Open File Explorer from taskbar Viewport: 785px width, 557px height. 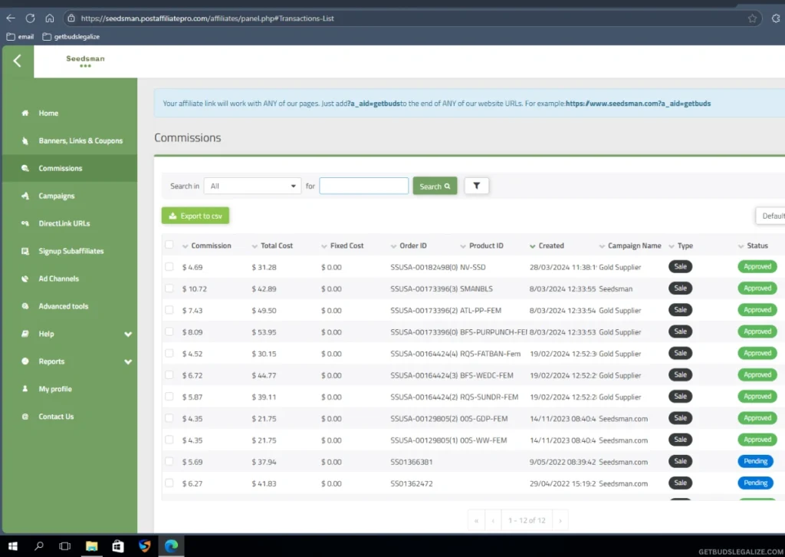pos(91,546)
